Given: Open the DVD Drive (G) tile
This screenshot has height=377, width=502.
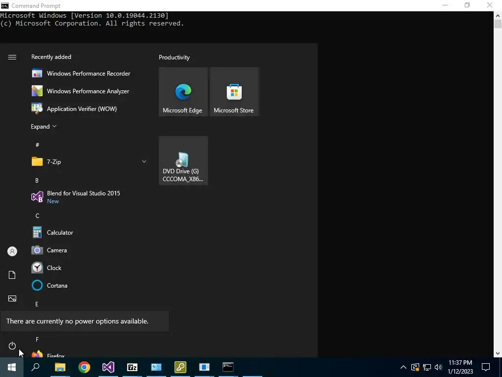Looking at the screenshot, I should [183, 161].
